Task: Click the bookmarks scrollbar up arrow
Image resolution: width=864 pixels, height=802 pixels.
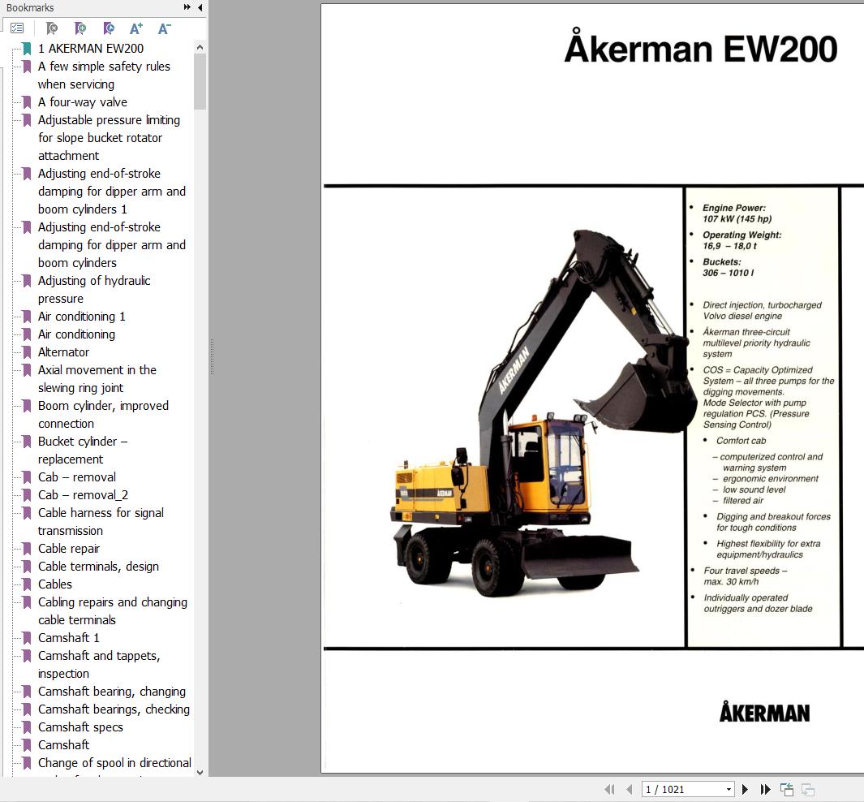Action: tap(200, 47)
